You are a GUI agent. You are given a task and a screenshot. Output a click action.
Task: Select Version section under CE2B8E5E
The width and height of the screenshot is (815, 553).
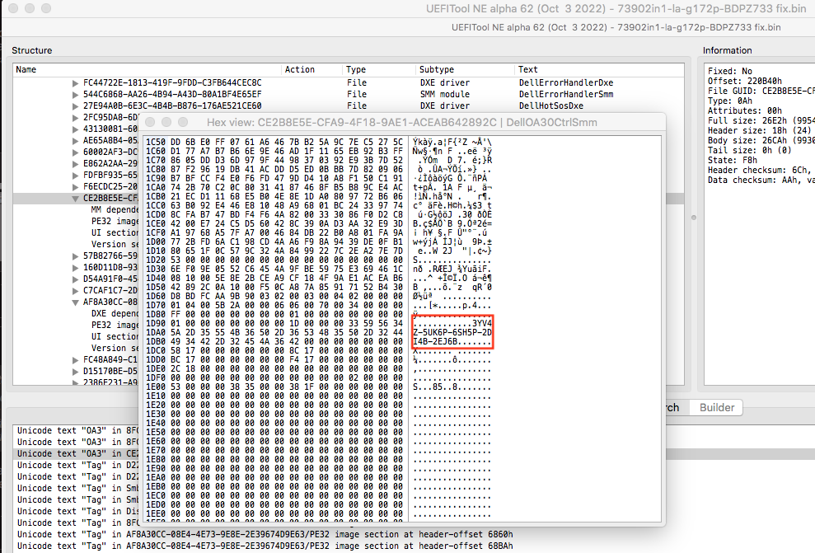[x=115, y=244]
